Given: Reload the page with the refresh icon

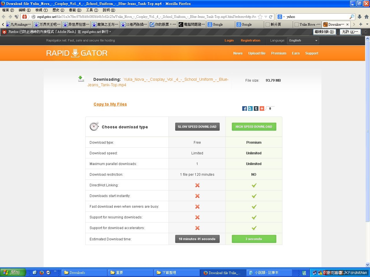Looking at the screenshot, I should [x=271, y=17].
